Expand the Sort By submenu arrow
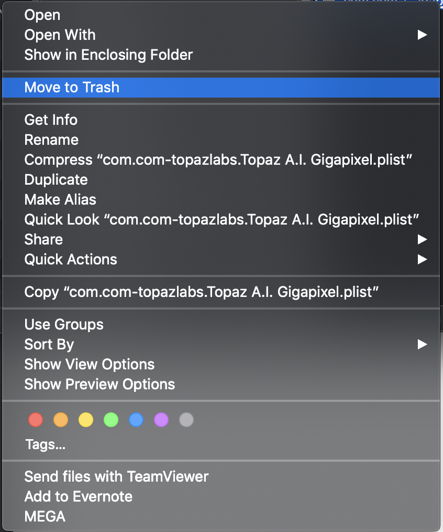This screenshot has width=443, height=532. (422, 344)
